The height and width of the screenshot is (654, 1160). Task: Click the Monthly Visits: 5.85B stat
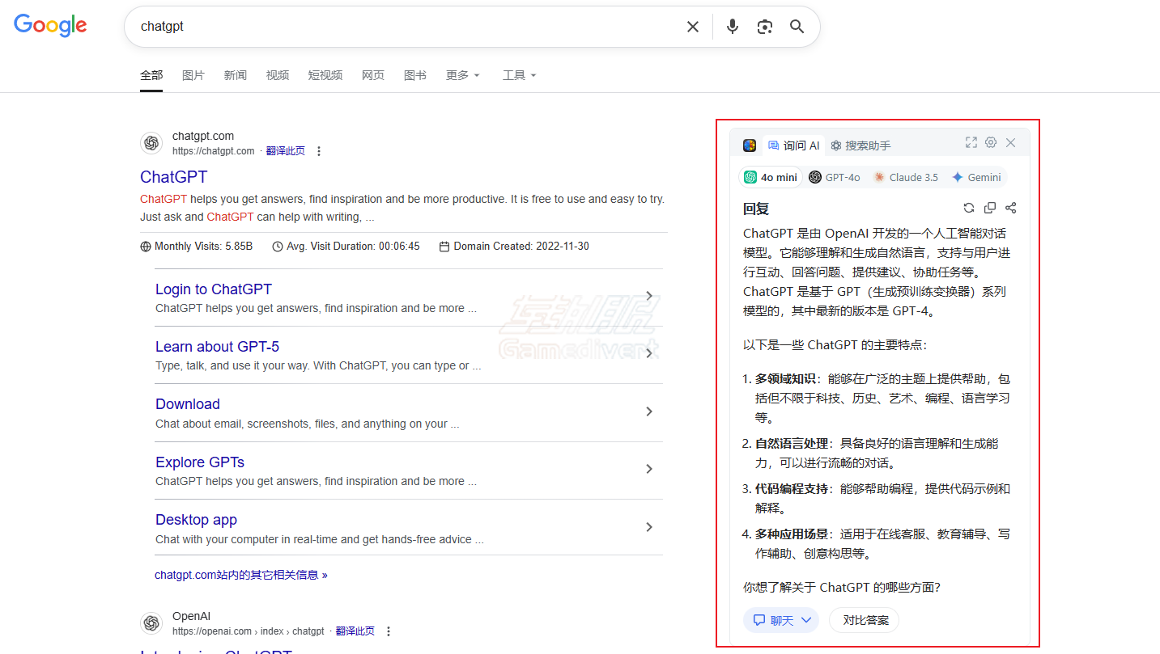(x=197, y=247)
